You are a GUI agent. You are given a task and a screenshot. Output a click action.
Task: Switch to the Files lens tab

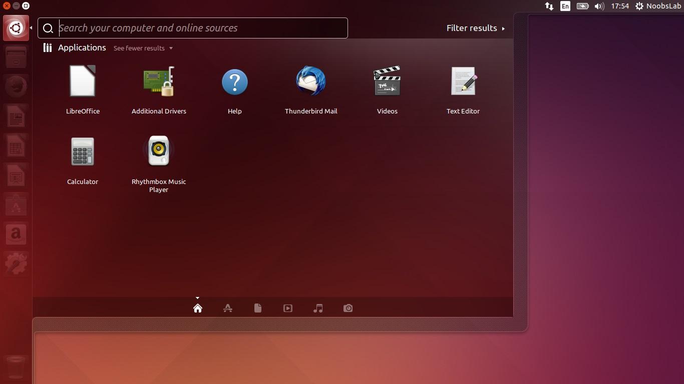[258, 308]
